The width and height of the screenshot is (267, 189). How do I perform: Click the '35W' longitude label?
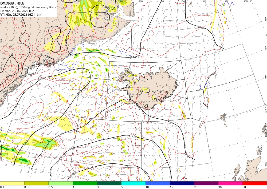(78, 1)
